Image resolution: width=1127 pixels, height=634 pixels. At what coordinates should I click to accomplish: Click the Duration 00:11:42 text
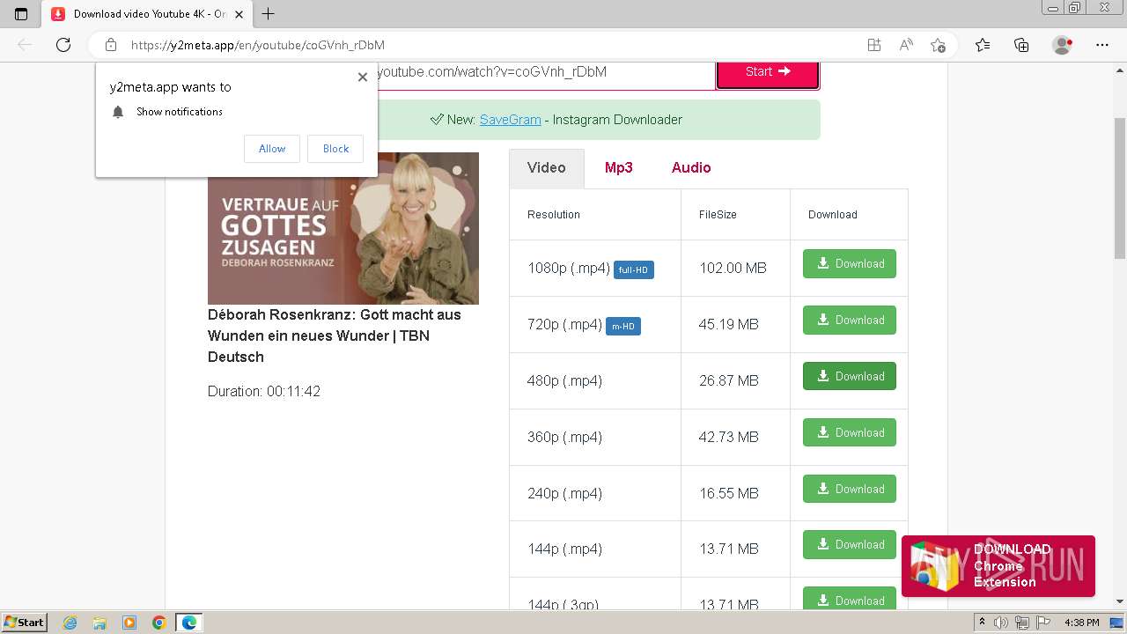(264, 391)
